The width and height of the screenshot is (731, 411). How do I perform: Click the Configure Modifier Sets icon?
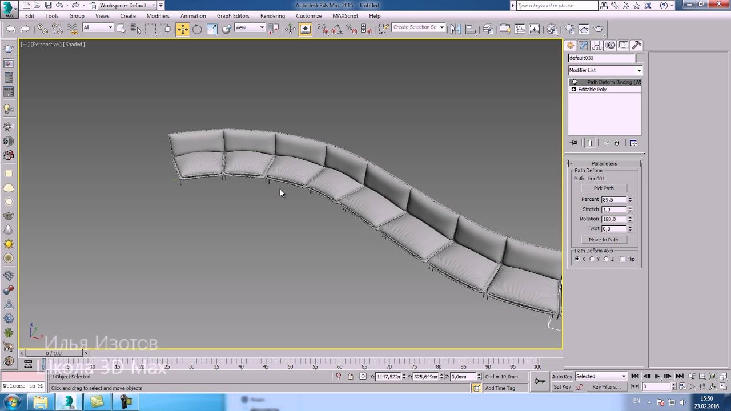point(634,143)
